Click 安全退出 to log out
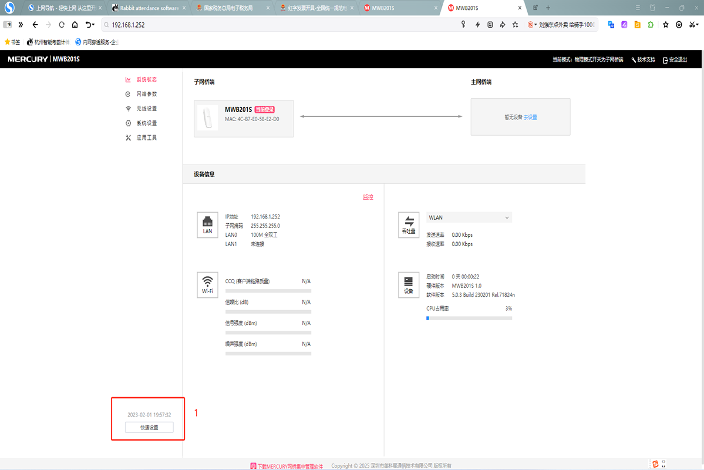This screenshot has height=470, width=704. coord(675,59)
